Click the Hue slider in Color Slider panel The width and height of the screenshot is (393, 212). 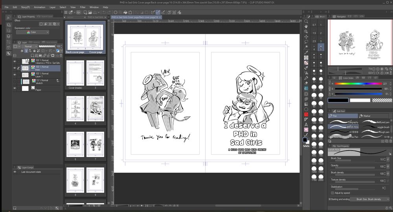click(x=358, y=83)
